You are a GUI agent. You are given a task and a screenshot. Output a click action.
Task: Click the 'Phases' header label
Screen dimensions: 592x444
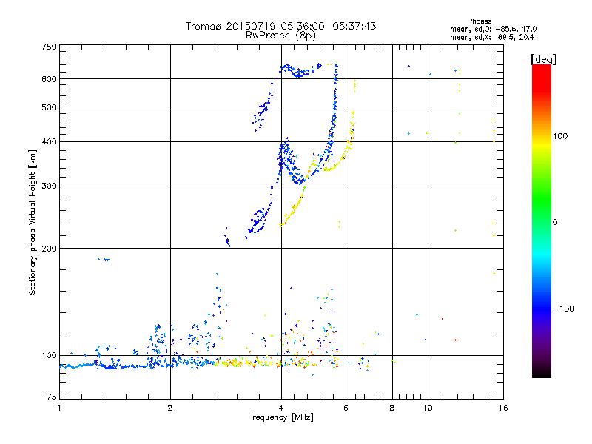click(x=479, y=21)
